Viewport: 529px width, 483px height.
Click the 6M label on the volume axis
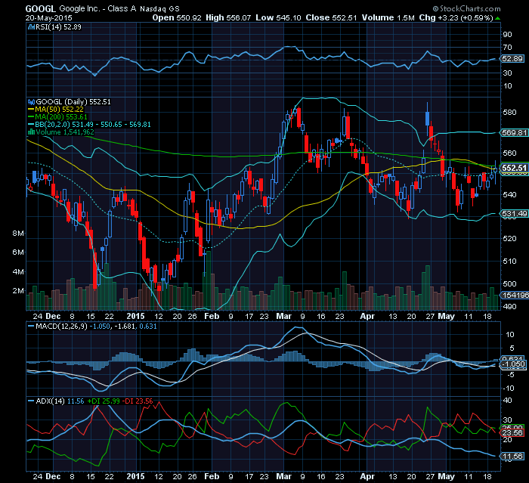pos(18,252)
